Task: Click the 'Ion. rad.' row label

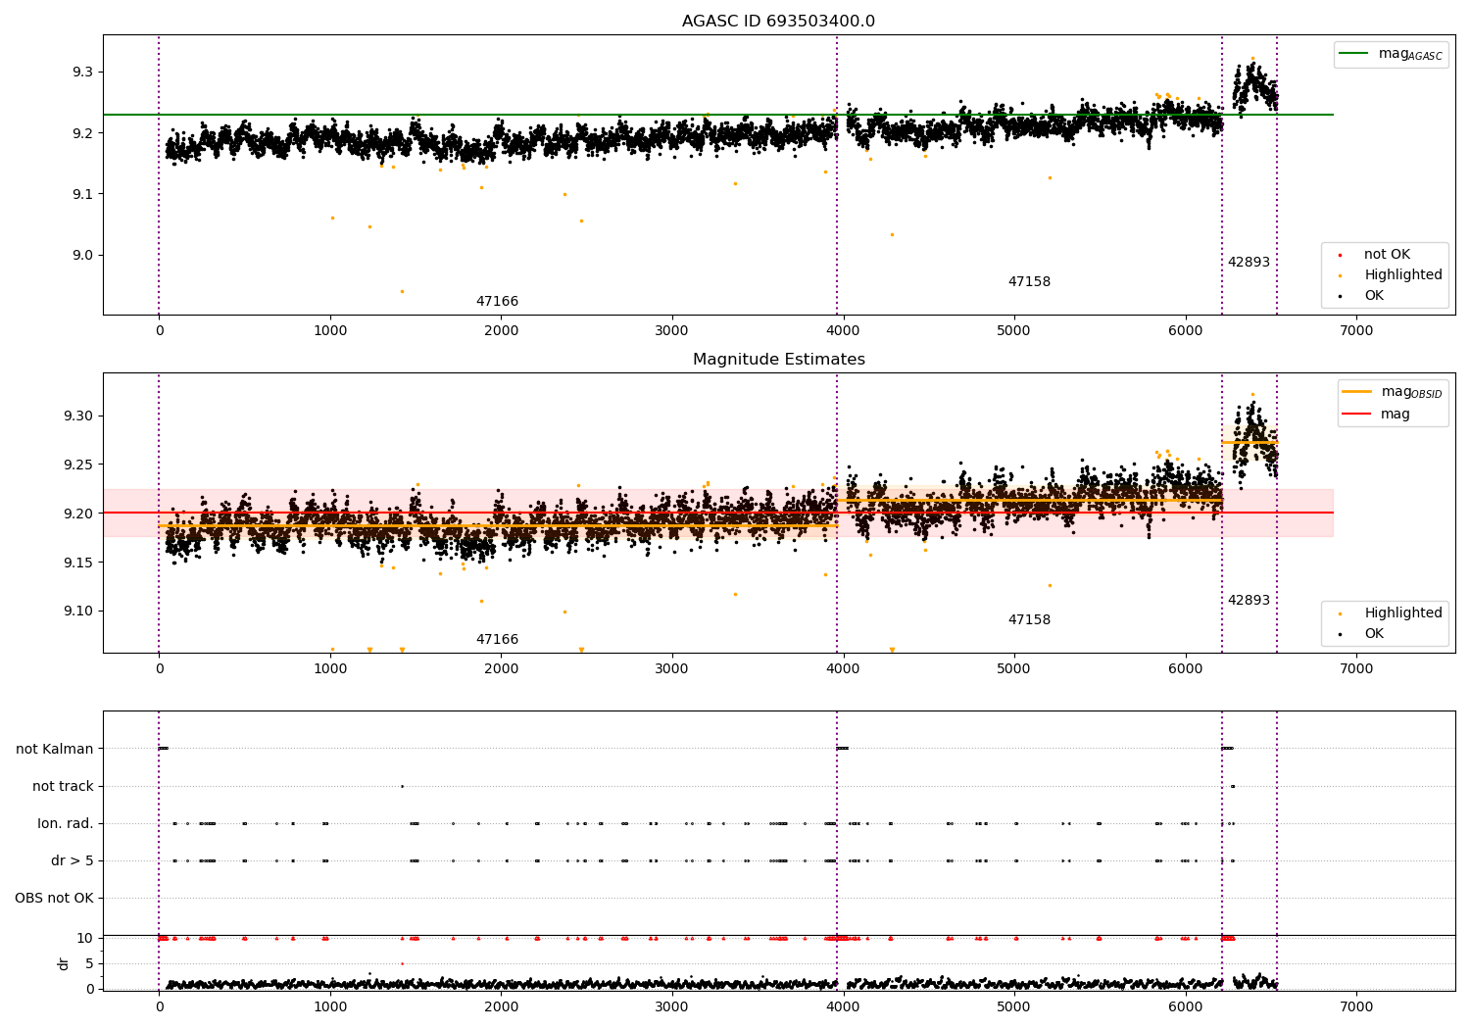Action: coord(66,823)
